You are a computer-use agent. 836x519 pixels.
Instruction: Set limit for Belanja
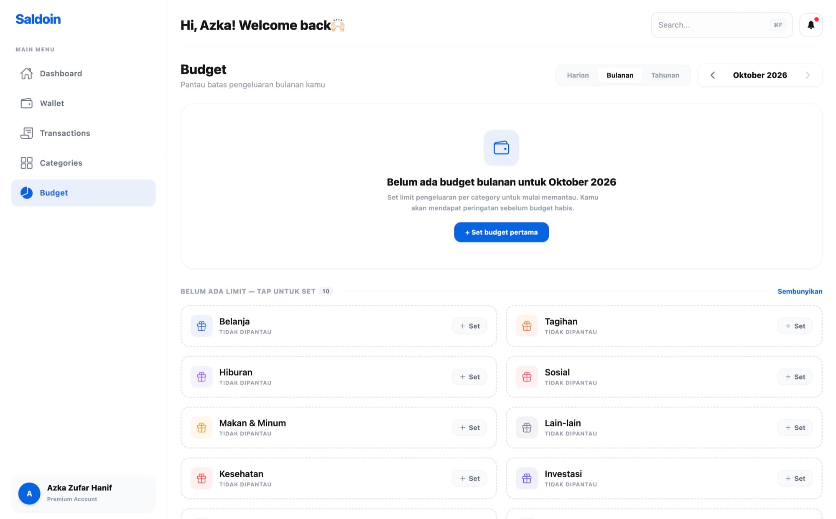[x=469, y=326]
